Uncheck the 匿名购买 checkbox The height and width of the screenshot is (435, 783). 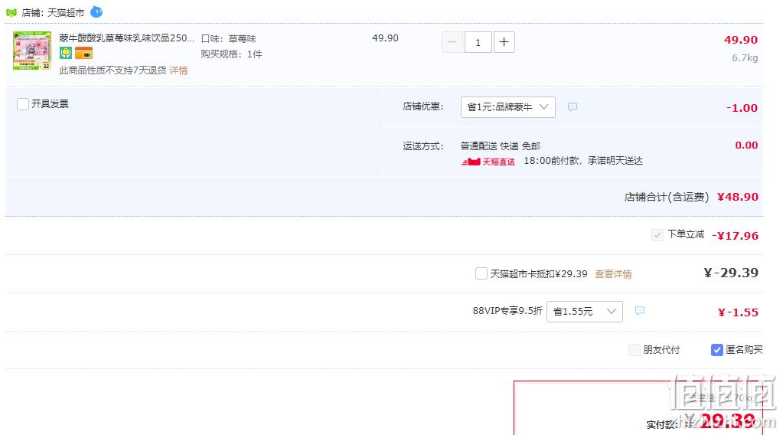717,349
